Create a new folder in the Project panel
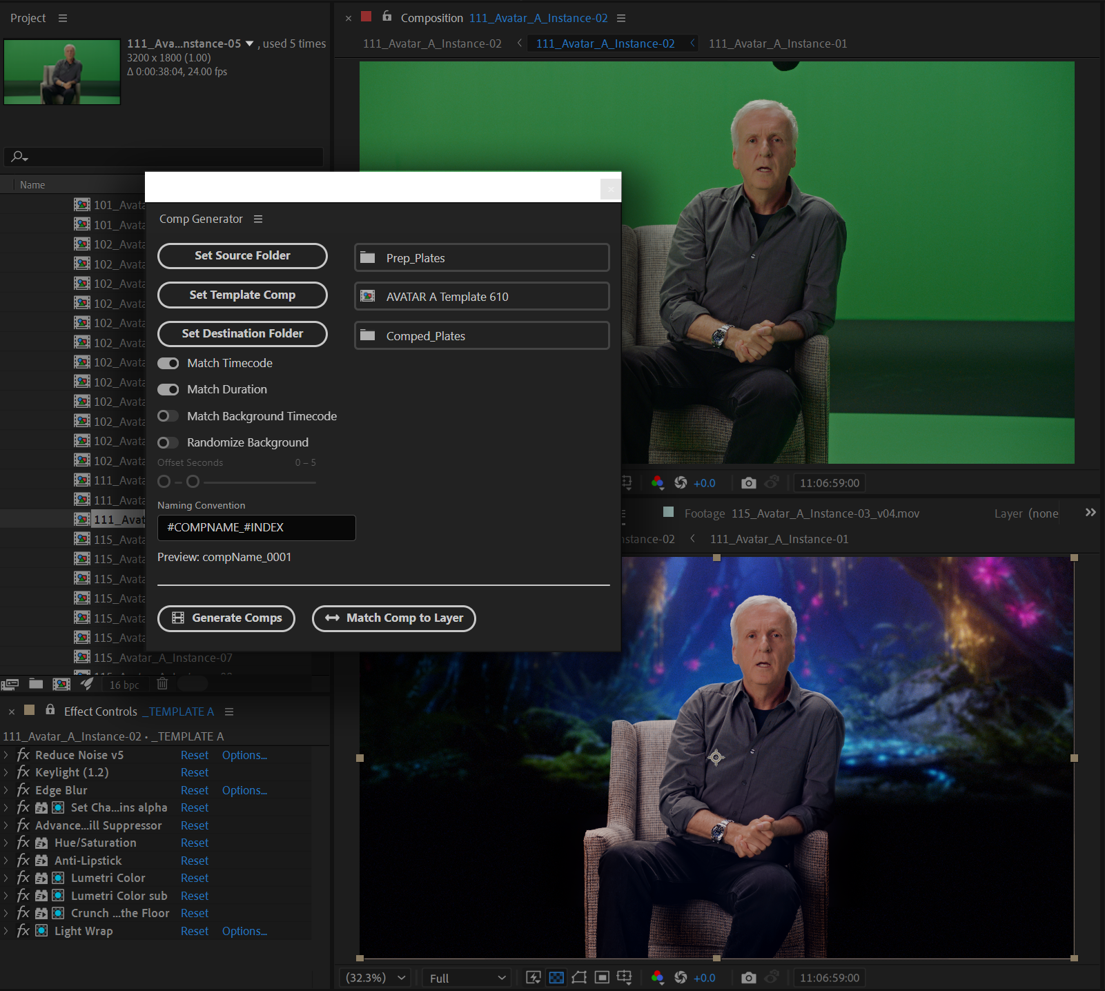The height and width of the screenshot is (991, 1105). click(35, 684)
